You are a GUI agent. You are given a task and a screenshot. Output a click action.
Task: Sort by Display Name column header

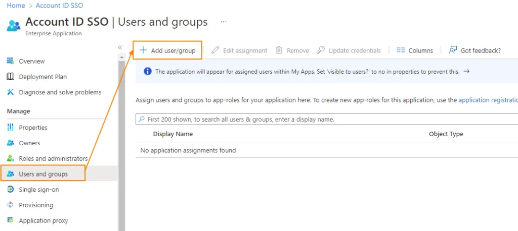tap(173, 134)
